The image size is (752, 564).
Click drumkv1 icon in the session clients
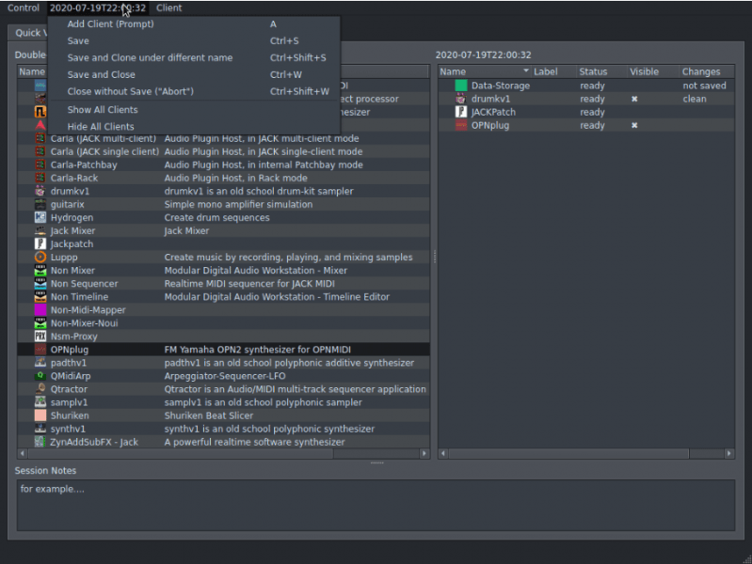461,99
